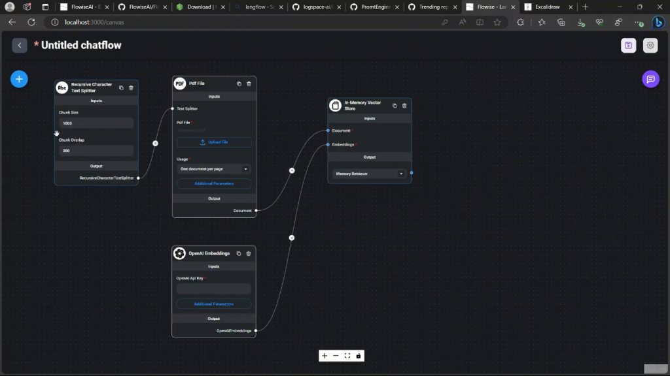Click the OpenAI Embeddings node logo
670x376 pixels.
tap(179, 253)
